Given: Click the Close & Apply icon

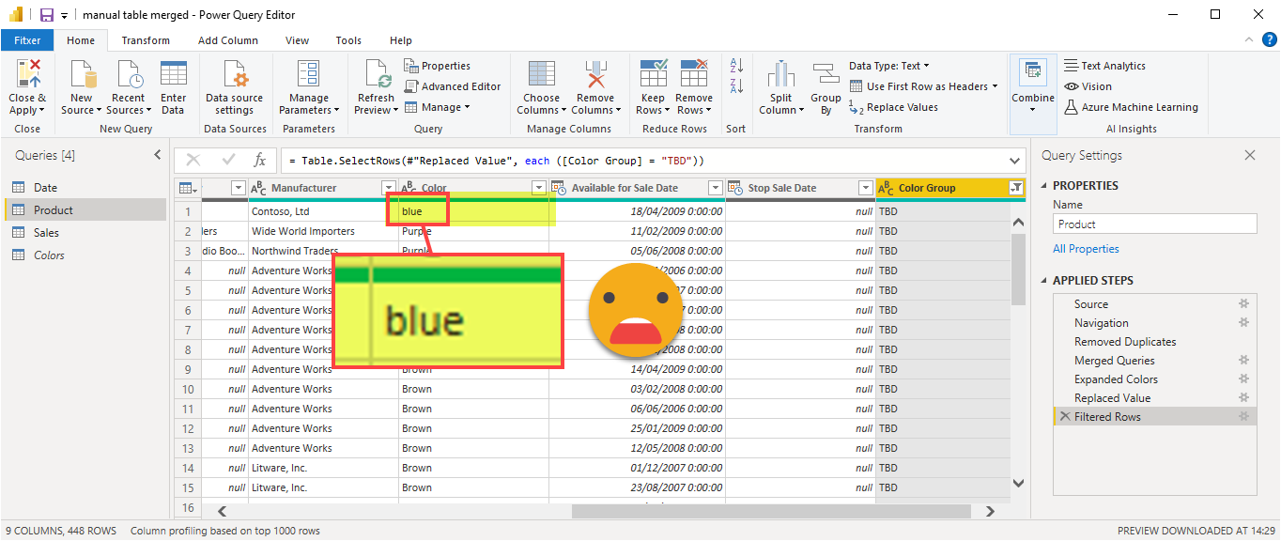Looking at the screenshot, I should [x=27, y=75].
